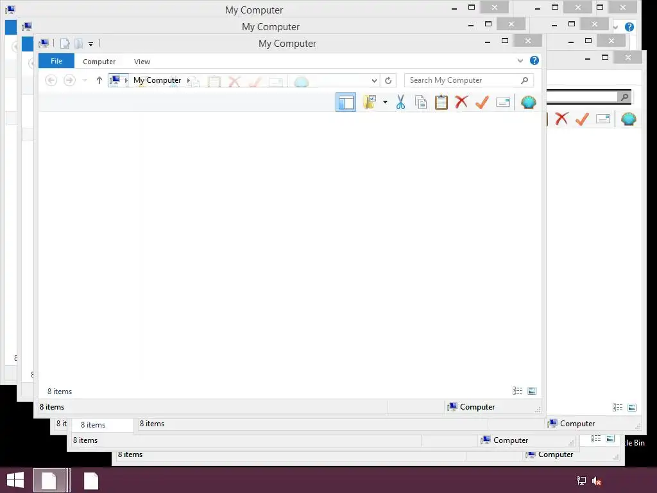
Task: Click the Properties icon in quick access toolbar
Action: pos(65,44)
